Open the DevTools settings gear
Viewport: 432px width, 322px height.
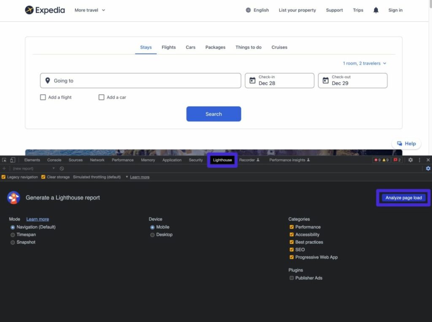pos(410,160)
